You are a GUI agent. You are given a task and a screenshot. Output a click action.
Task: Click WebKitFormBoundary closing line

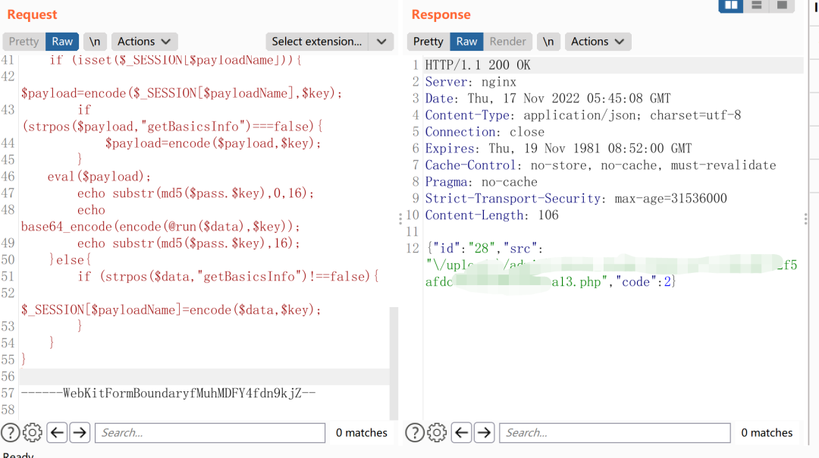[168, 393]
